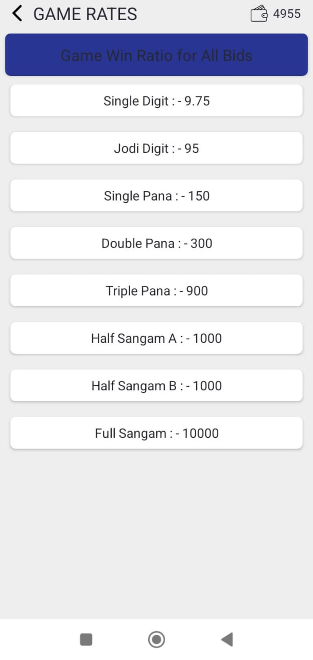Select the Single Digit rate row
The height and width of the screenshot is (660, 313).
(156, 101)
